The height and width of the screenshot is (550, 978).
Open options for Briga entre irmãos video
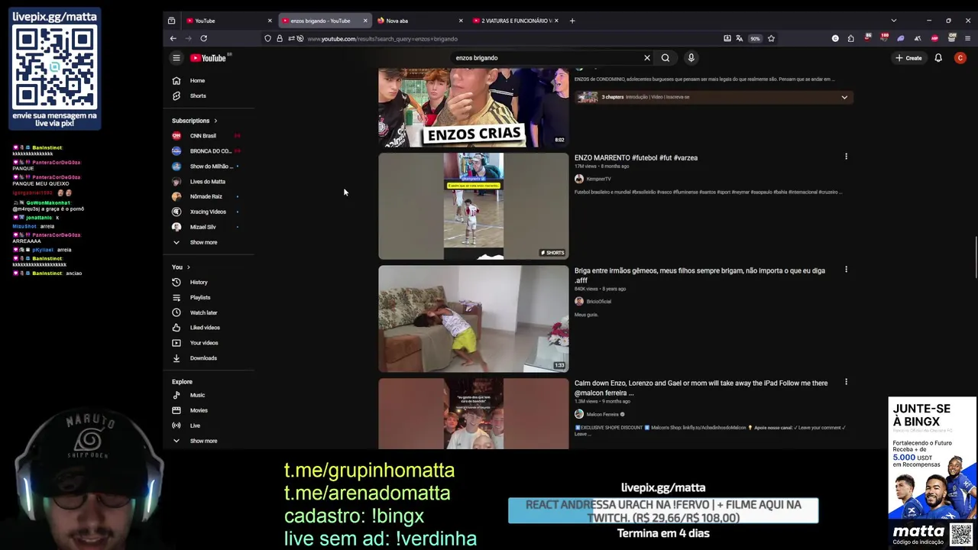click(846, 270)
